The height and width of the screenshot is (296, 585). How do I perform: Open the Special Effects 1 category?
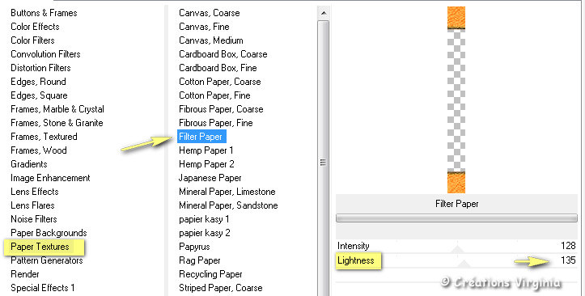(x=43, y=289)
